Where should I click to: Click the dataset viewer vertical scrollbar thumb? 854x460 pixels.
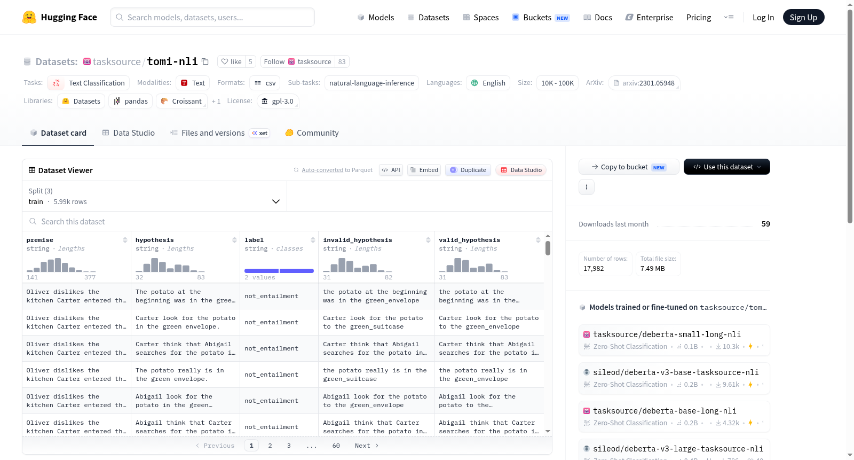pos(548,248)
